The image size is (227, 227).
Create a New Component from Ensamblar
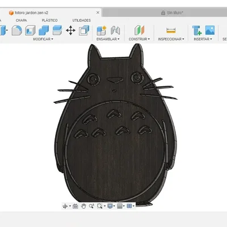[102, 30]
